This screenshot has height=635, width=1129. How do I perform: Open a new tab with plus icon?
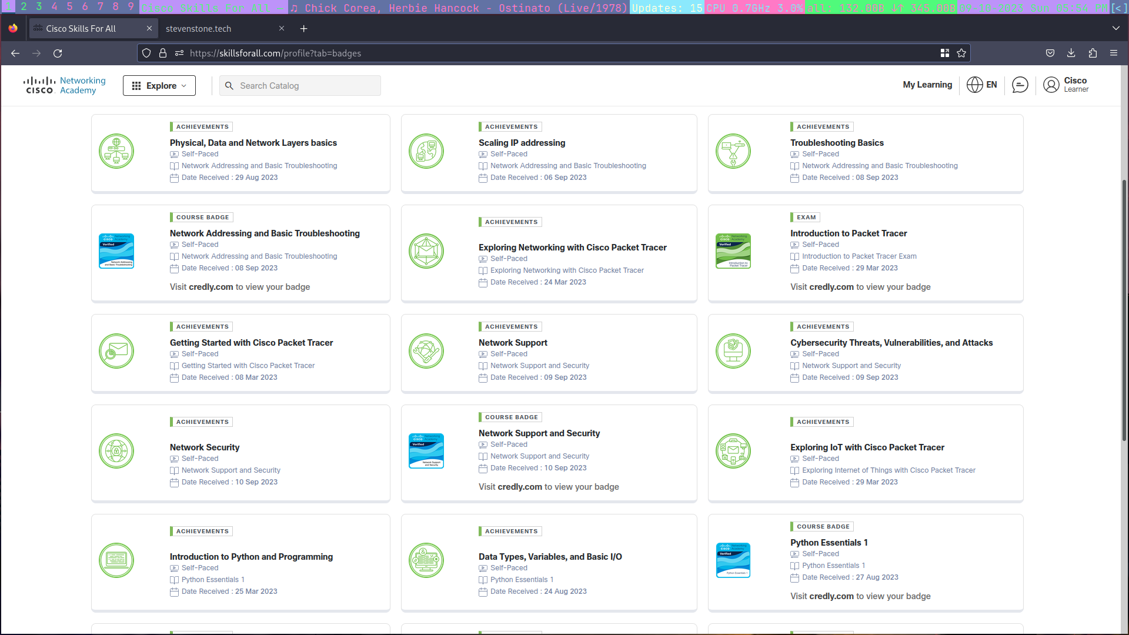pos(303,29)
